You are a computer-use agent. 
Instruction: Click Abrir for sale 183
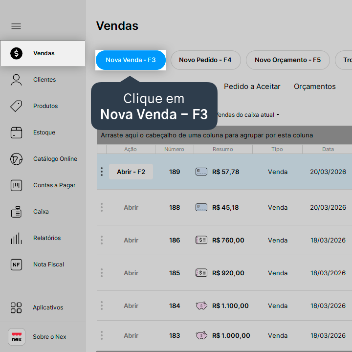[131, 335]
